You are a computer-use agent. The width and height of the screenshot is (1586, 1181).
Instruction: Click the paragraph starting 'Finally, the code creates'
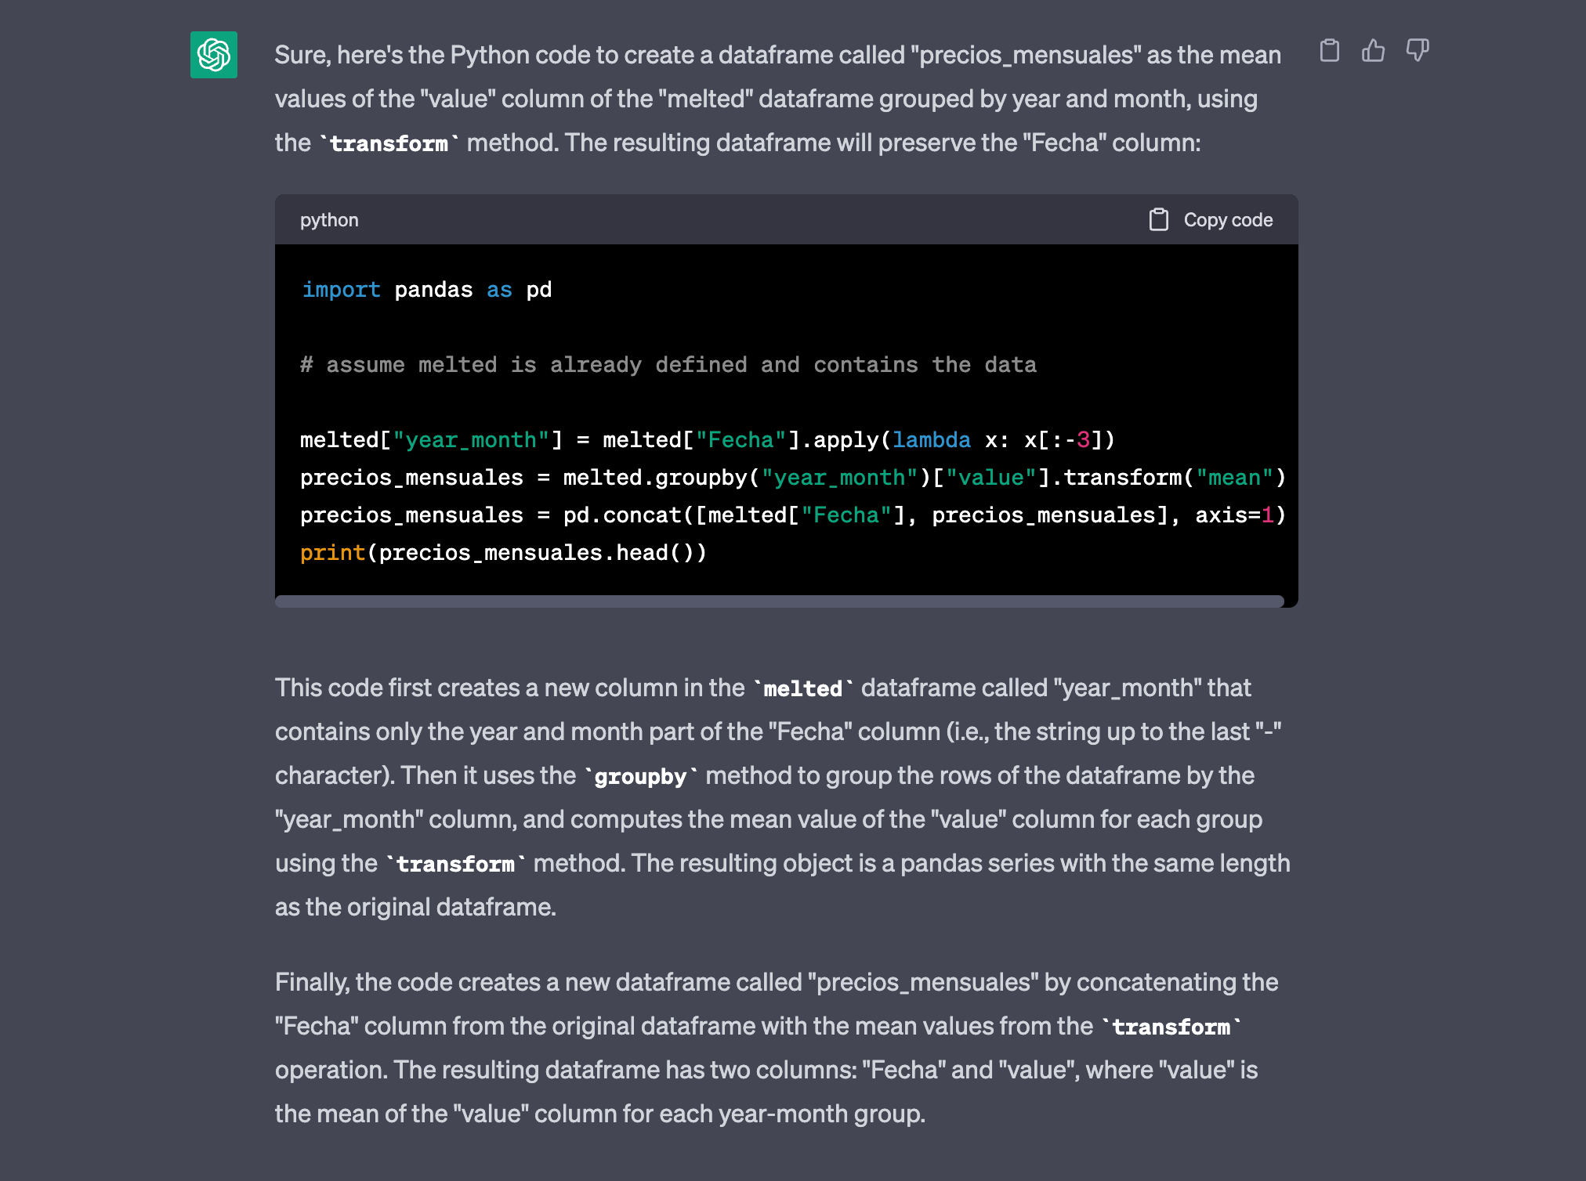[x=777, y=1048]
